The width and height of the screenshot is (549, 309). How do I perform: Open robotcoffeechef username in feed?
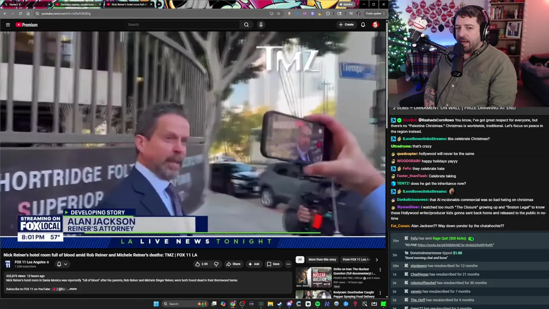coord(423,283)
